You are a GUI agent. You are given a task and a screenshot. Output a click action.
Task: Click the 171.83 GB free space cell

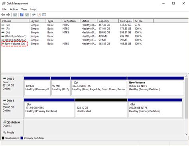[126, 29]
